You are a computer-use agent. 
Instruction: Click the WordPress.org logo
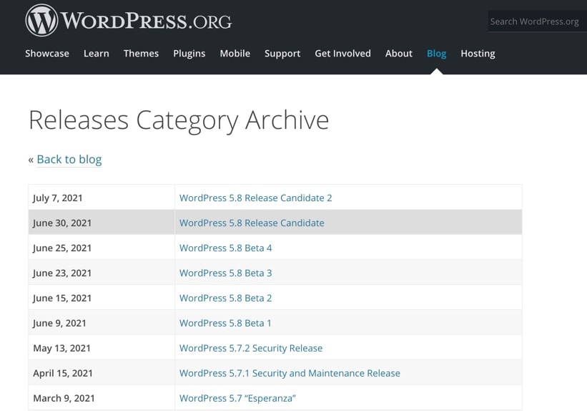pos(129,21)
